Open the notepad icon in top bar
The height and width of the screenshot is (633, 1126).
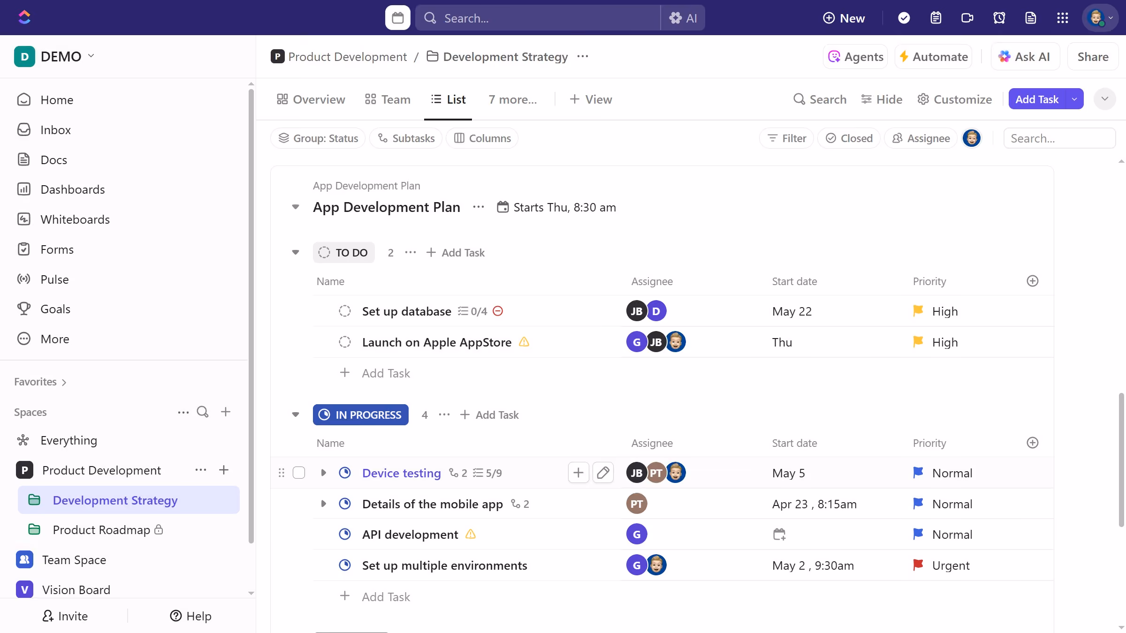[x=936, y=18]
